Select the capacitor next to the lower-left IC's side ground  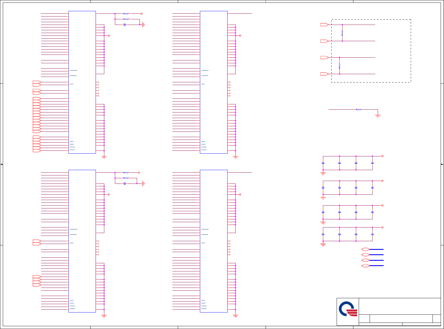click(124, 184)
